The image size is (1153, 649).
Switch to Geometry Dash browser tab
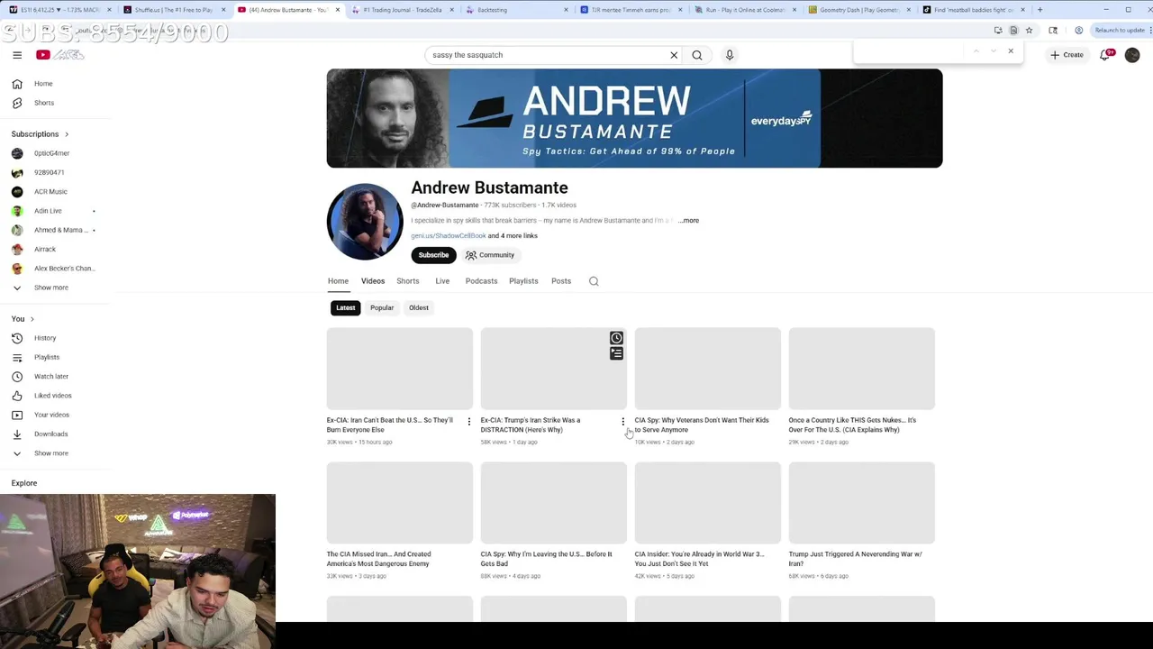tap(859, 10)
